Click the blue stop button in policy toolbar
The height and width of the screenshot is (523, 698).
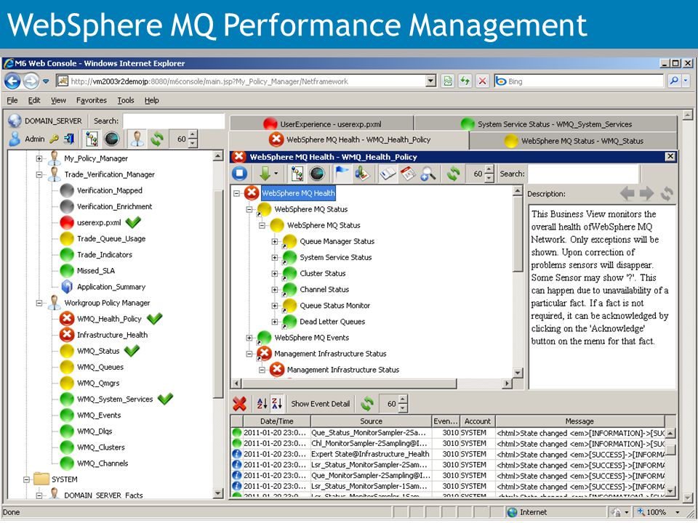(x=239, y=174)
